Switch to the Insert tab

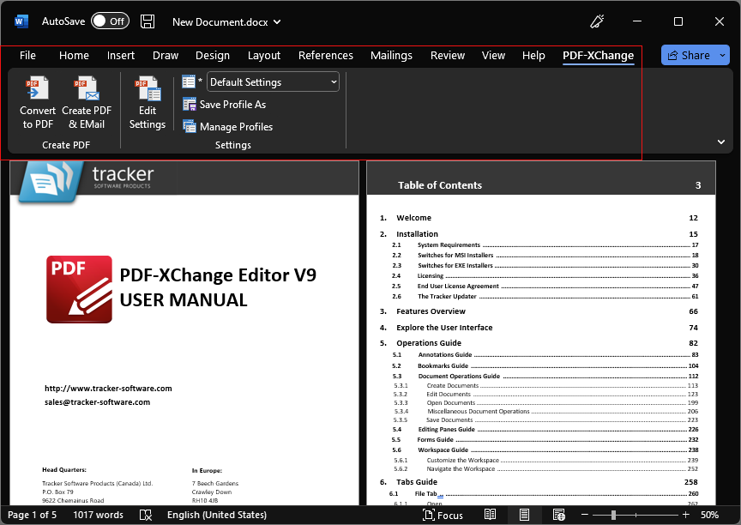121,55
